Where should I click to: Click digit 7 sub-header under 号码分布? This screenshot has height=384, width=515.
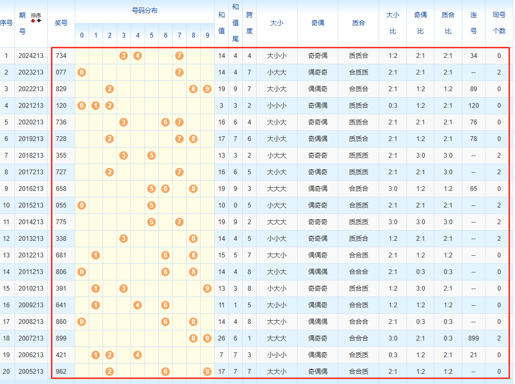coord(179,35)
